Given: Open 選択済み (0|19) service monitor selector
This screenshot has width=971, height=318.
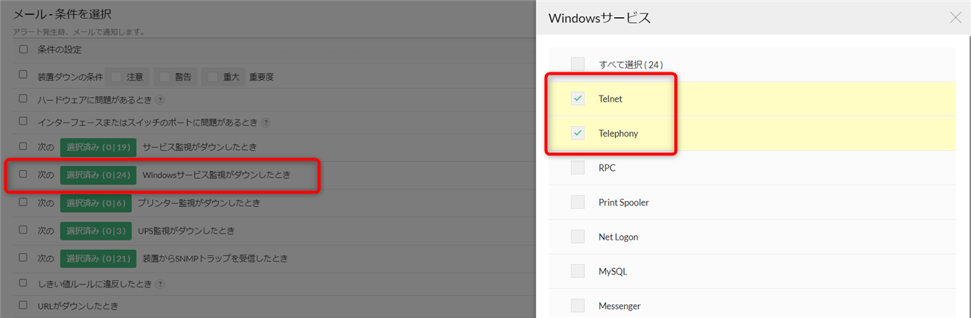Looking at the screenshot, I should point(99,147).
